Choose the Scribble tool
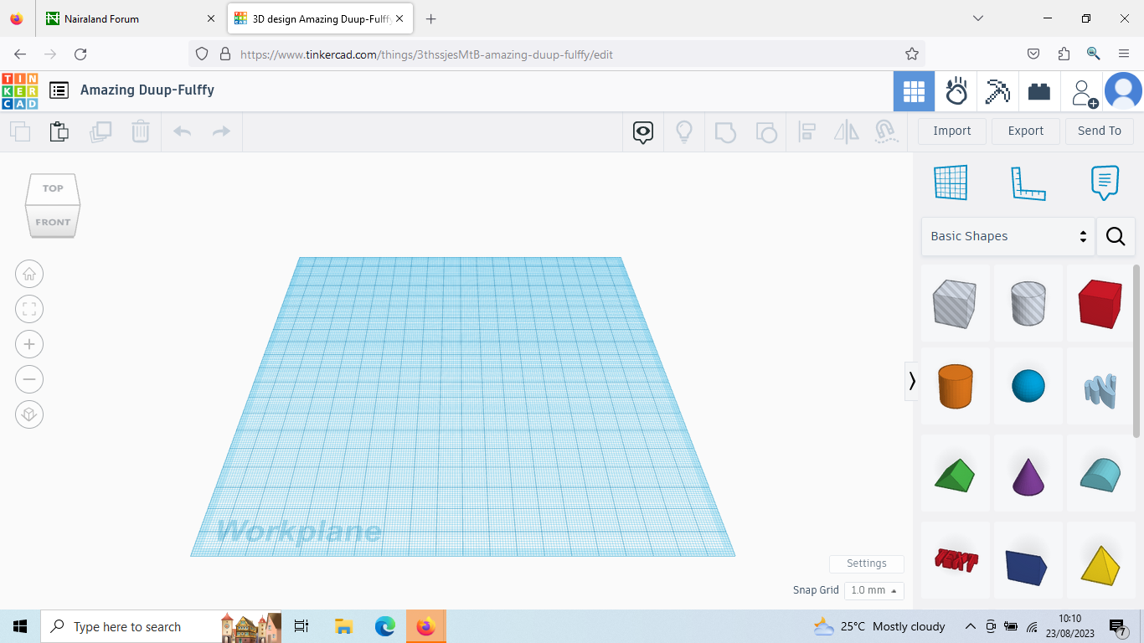The image size is (1144, 643). point(1100,385)
